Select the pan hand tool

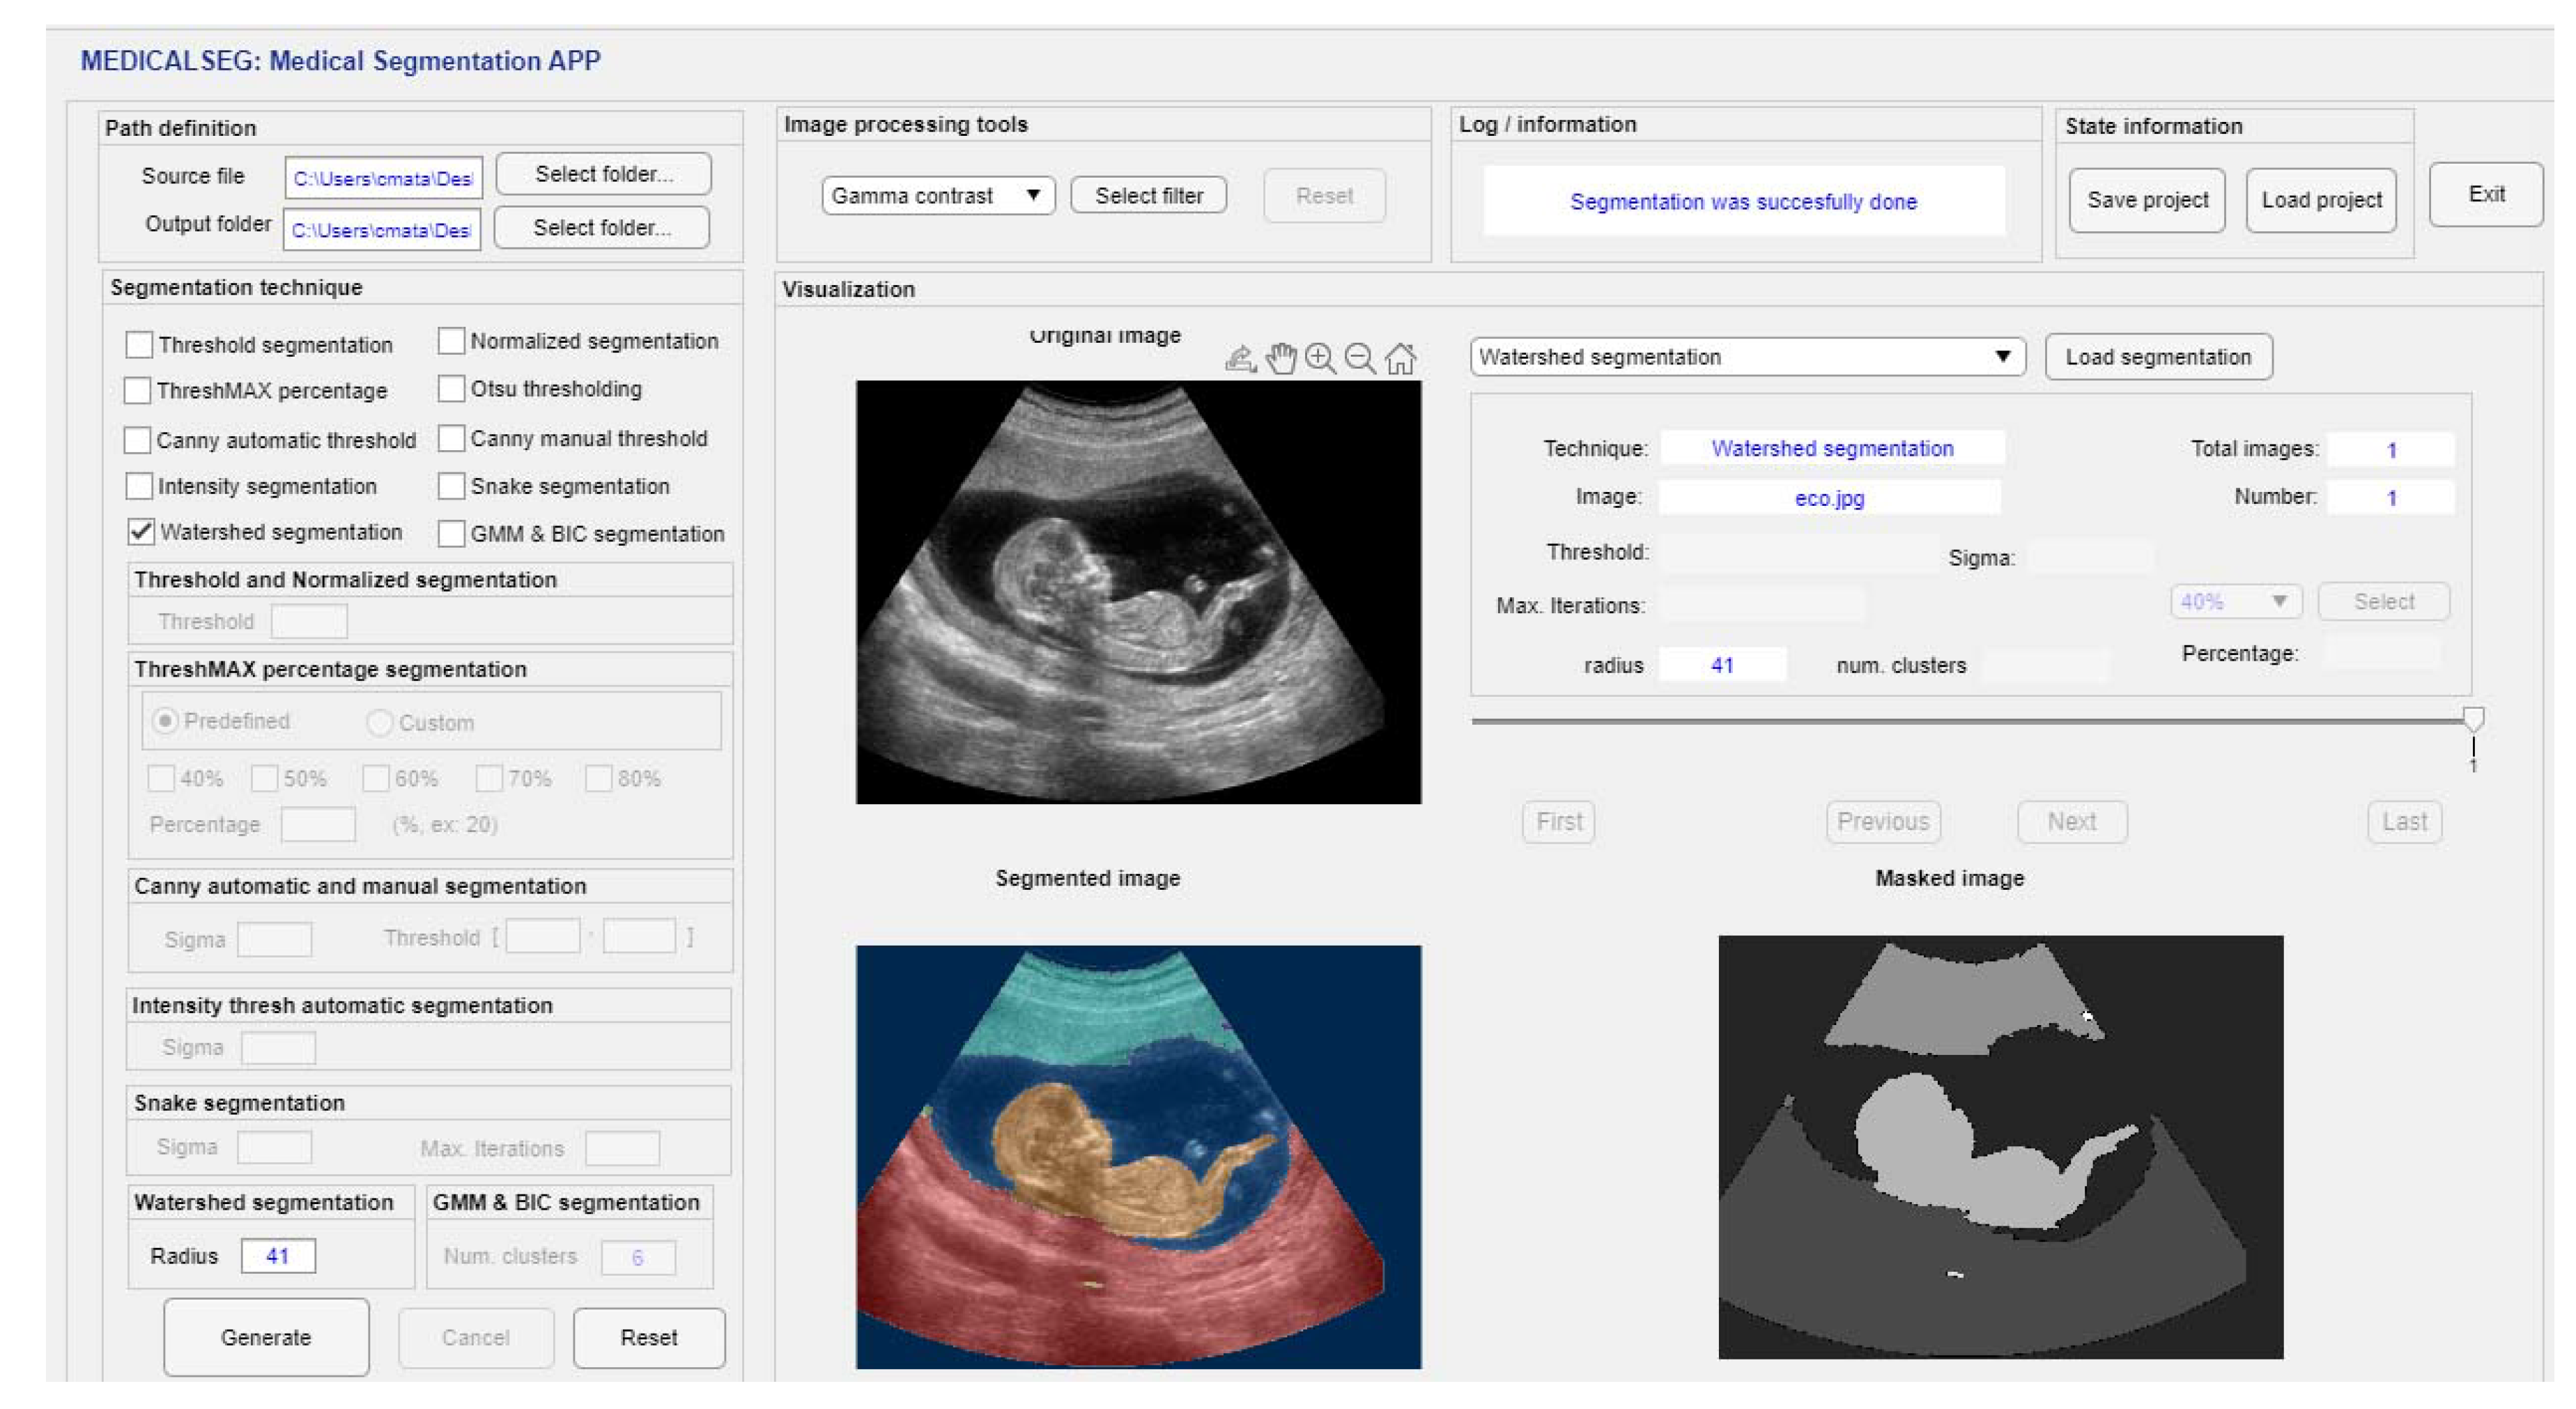[1280, 358]
